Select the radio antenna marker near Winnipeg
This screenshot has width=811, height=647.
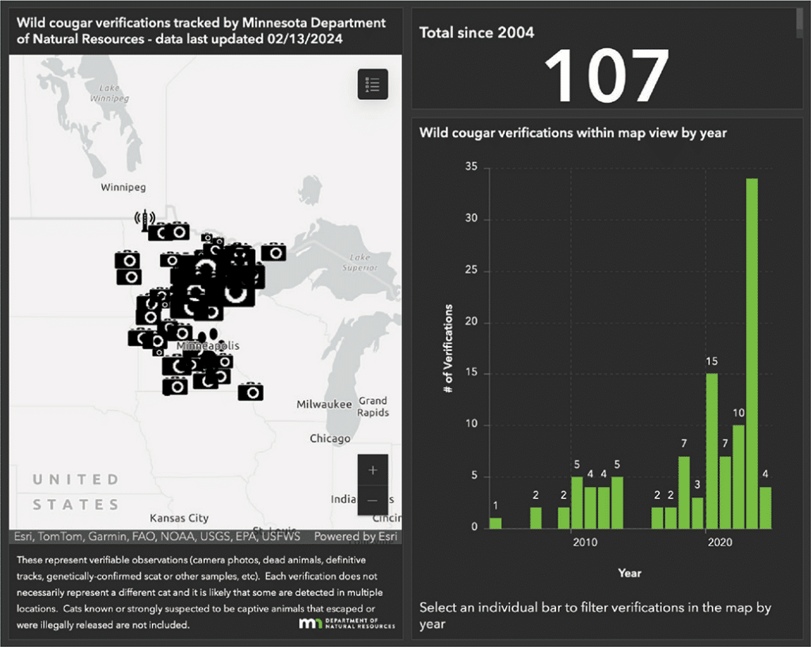[145, 221]
